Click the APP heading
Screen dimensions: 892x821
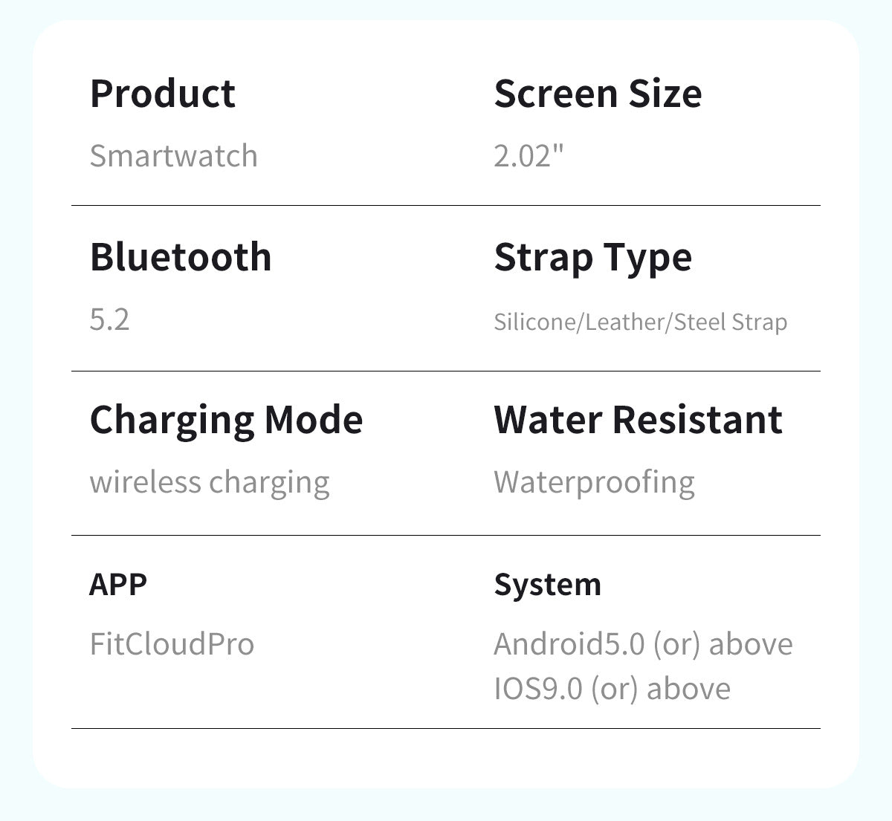coord(118,585)
